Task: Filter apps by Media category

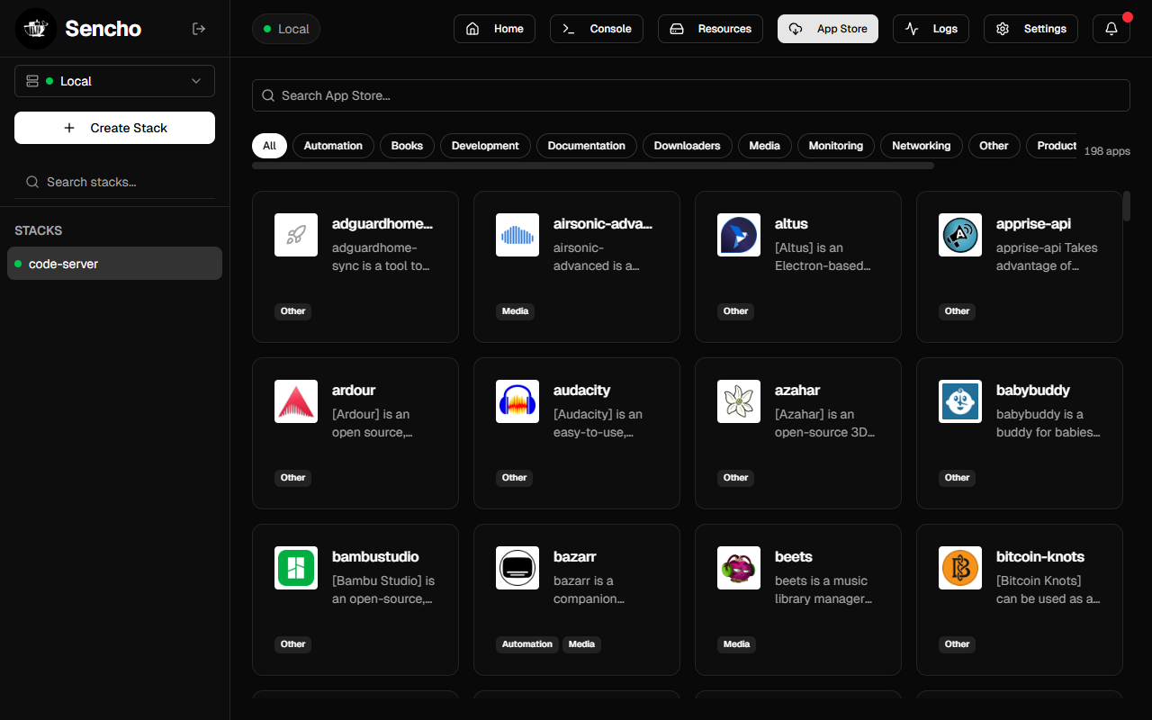Action: pyautogui.click(x=764, y=146)
